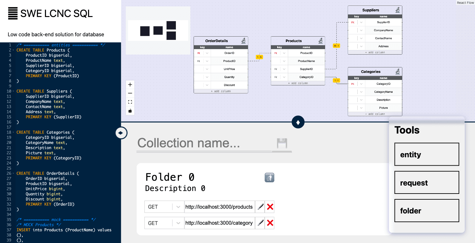Zoom in on the flow canvas
This screenshot has height=243, width=475.
tap(130, 85)
